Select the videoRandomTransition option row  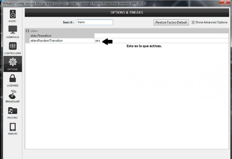pyautogui.click(x=127, y=41)
